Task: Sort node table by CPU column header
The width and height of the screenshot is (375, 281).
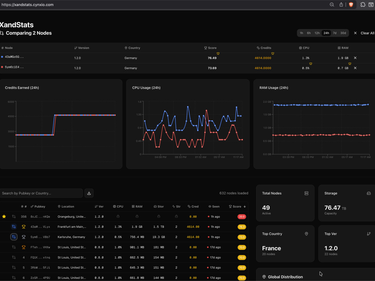Action: pyautogui.click(x=118, y=206)
